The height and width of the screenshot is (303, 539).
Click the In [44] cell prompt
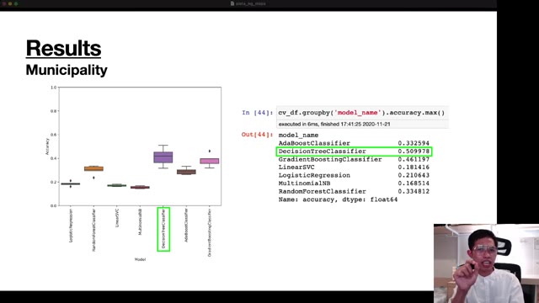[258, 113]
